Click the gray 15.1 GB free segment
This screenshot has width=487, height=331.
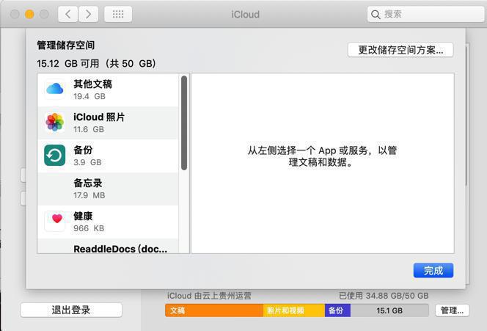(x=389, y=310)
